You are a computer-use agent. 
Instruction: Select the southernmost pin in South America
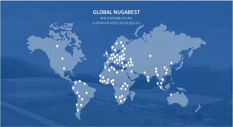click(78, 110)
